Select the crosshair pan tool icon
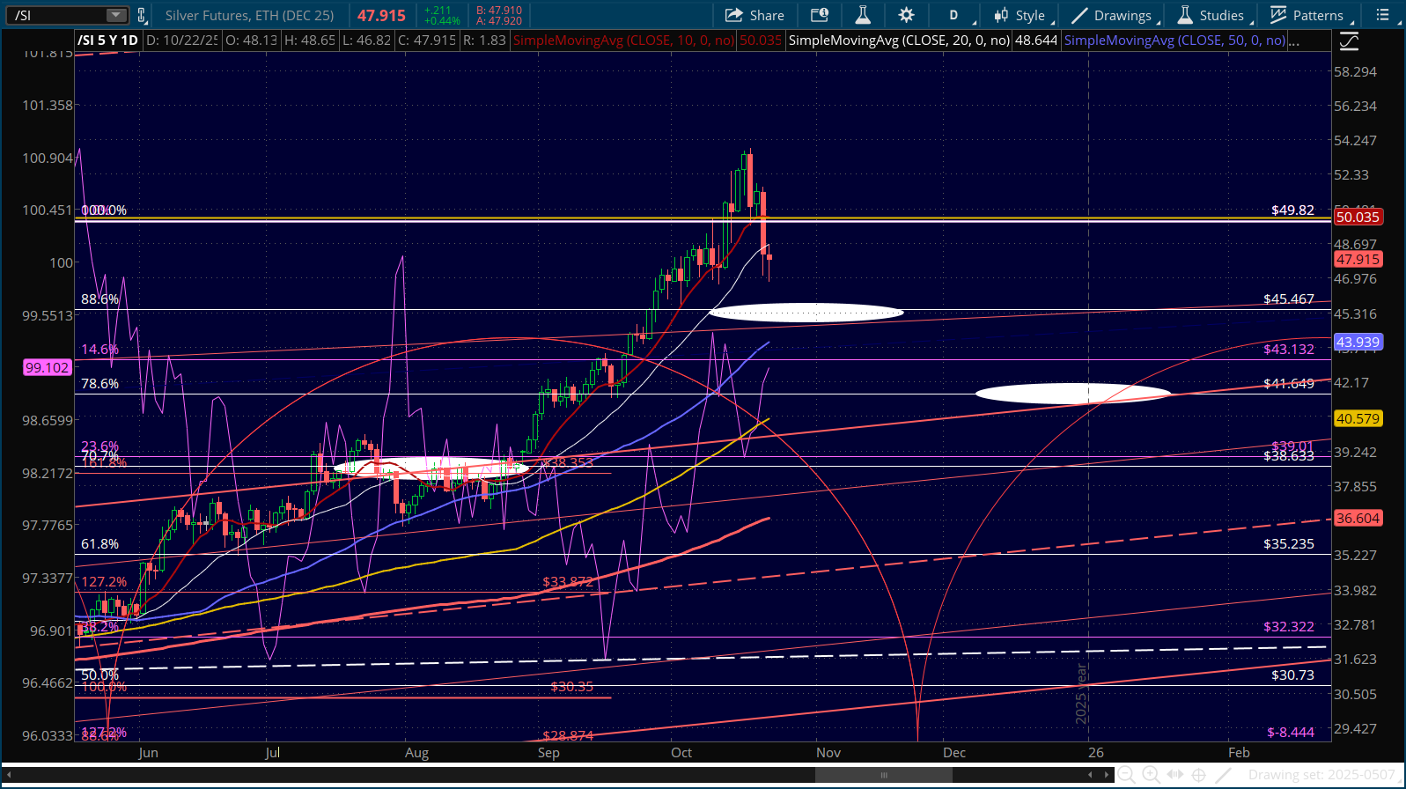Image resolution: width=1406 pixels, height=789 pixels. point(1199,775)
